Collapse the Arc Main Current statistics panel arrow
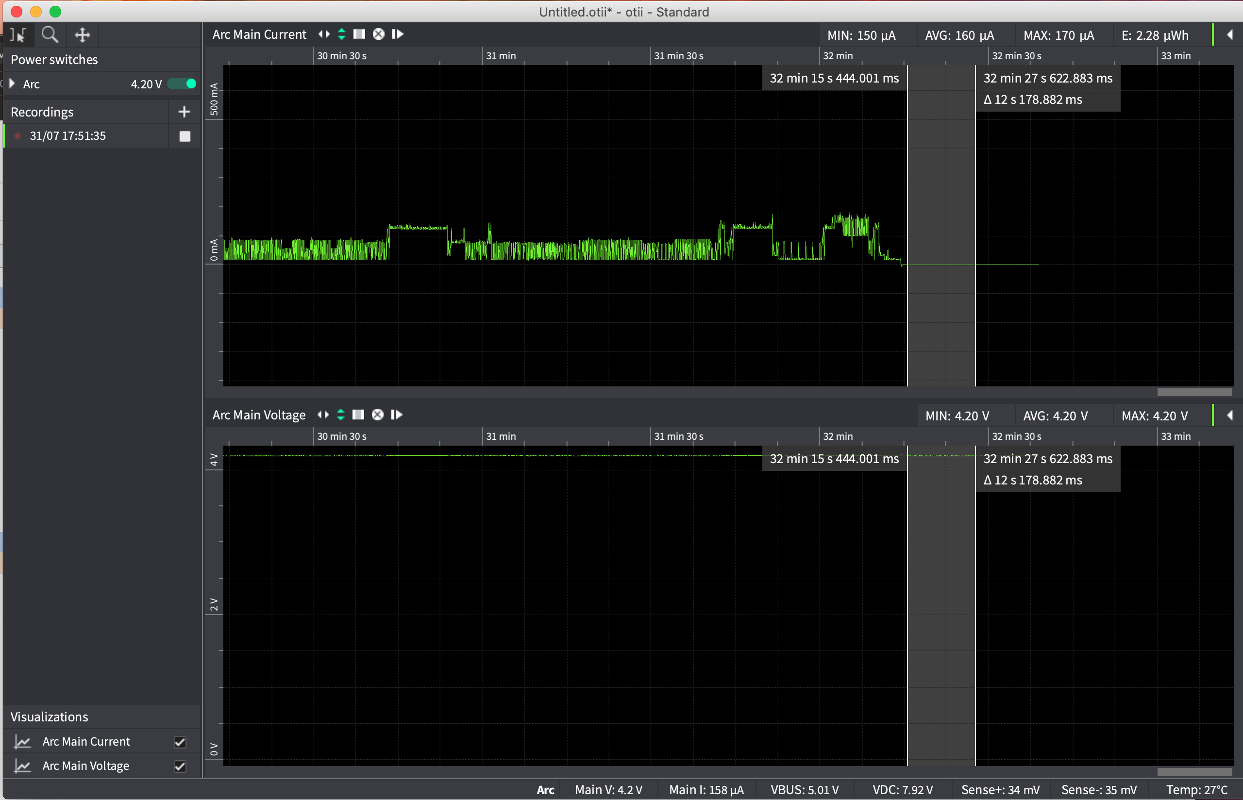This screenshot has height=800, width=1243. click(x=1230, y=35)
